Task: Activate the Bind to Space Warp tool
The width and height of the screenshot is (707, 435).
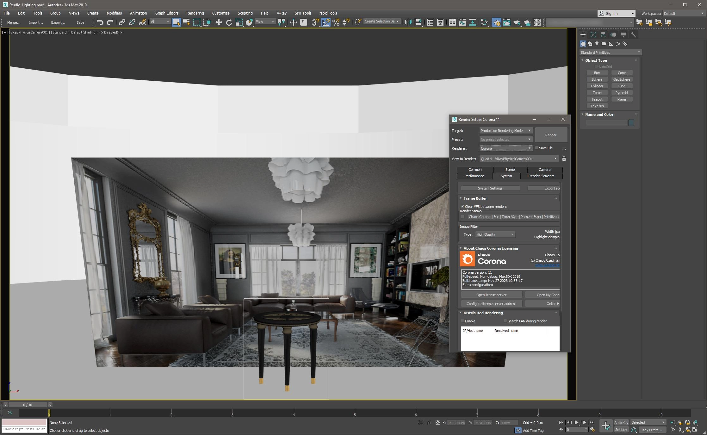Action: pos(142,22)
